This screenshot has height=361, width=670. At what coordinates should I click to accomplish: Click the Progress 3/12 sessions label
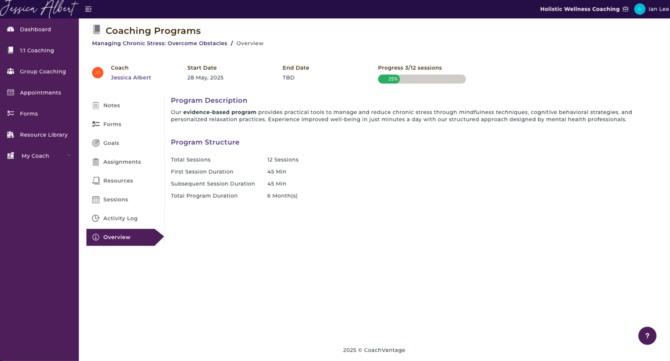click(x=410, y=68)
